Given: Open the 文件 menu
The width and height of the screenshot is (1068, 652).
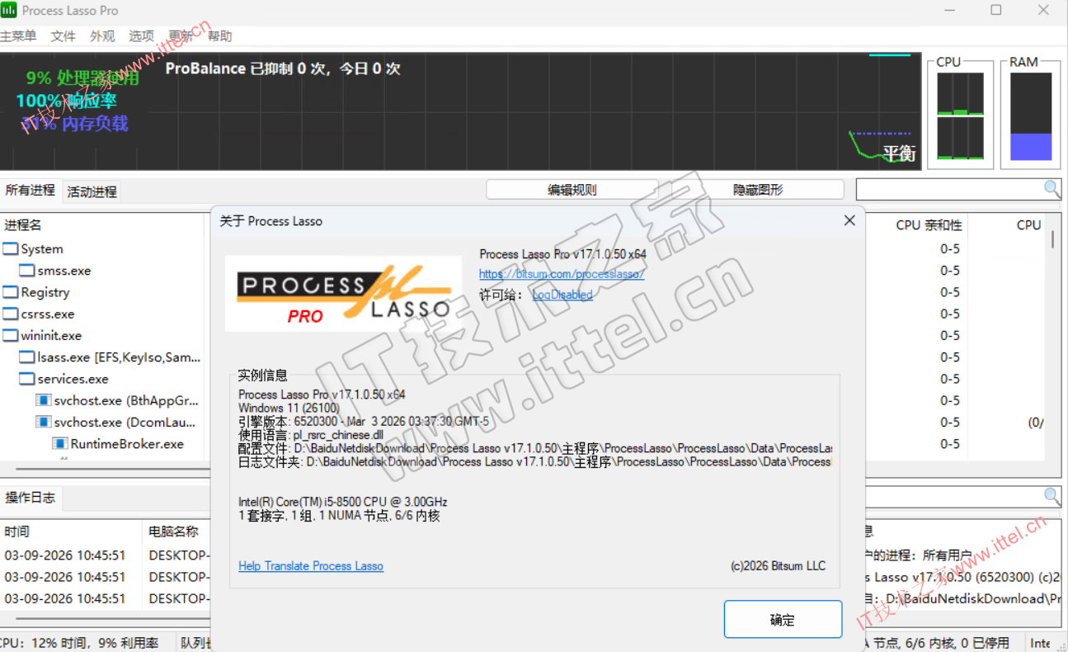Looking at the screenshot, I should click(x=63, y=36).
